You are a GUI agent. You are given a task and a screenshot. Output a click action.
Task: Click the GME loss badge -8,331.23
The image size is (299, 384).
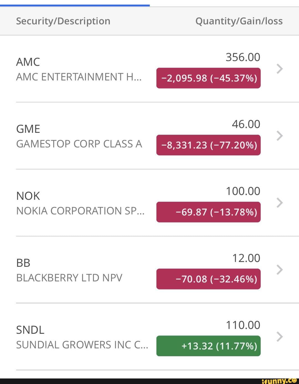pyautogui.click(x=208, y=145)
